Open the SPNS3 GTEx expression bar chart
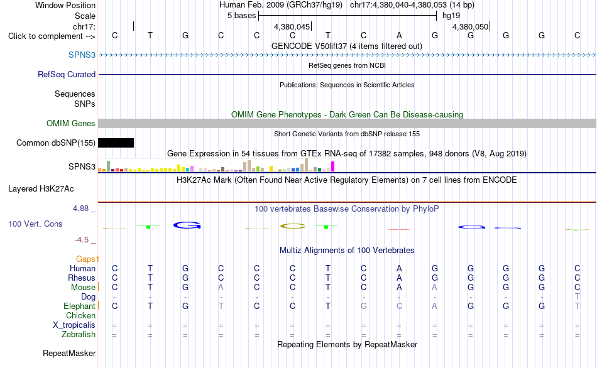This screenshot has height=368, width=597. coord(216,165)
